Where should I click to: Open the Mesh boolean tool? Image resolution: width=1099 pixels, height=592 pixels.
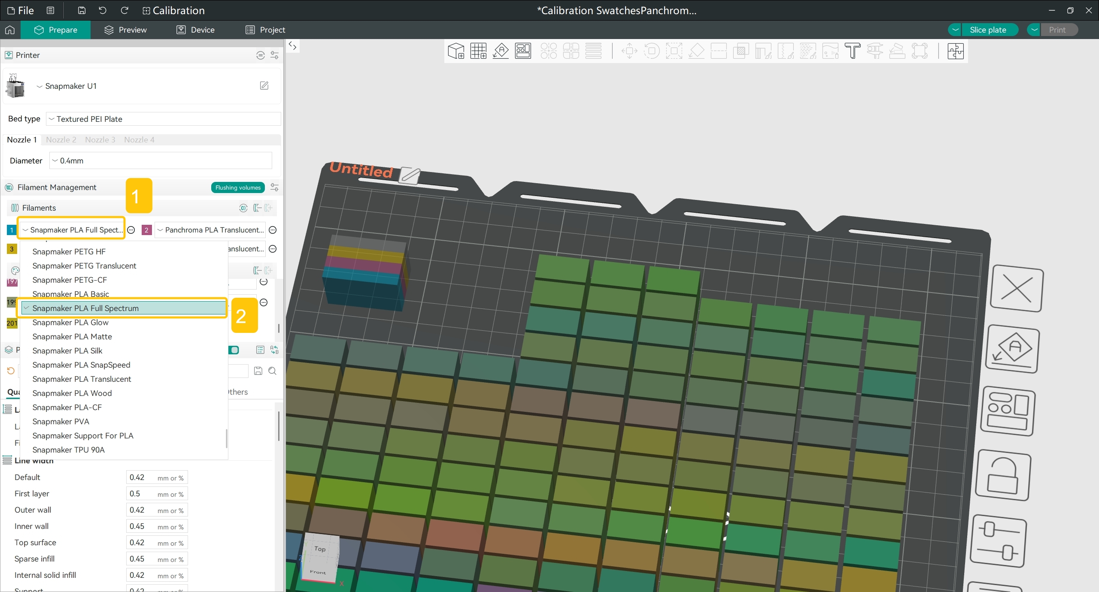[741, 51]
